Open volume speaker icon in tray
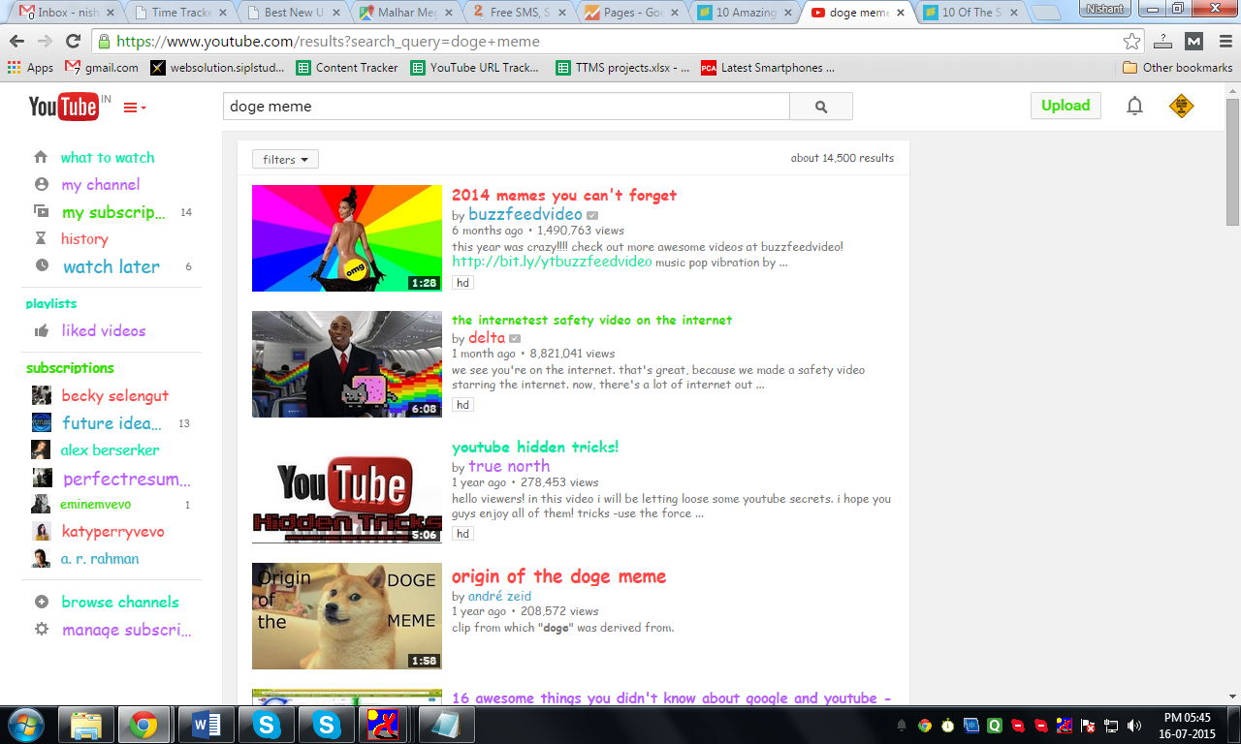This screenshot has width=1241, height=744. tap(1133, 725)
